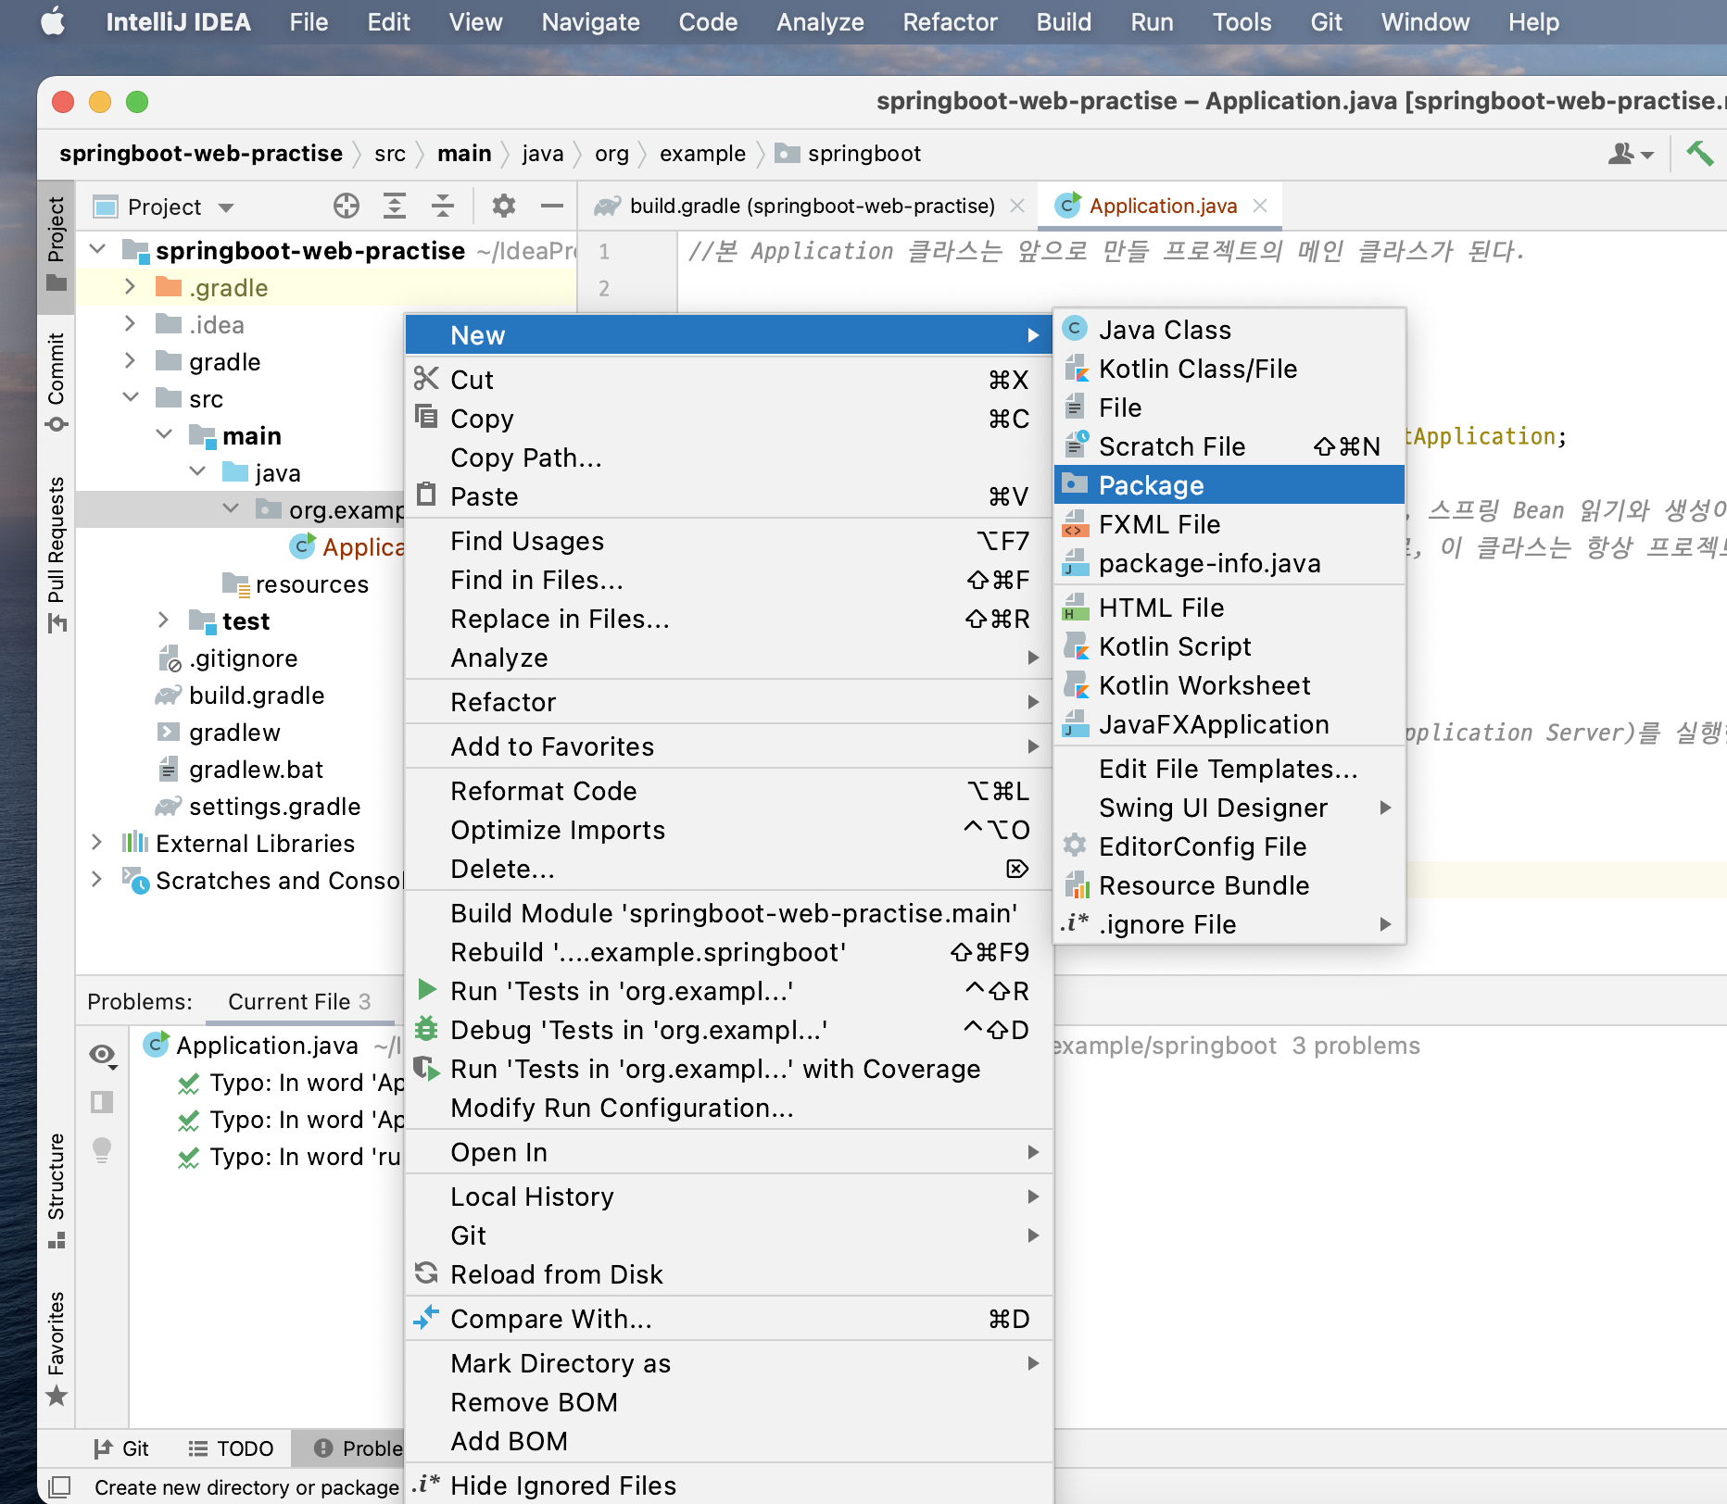Click the Debug bug icon in context menu
The width and height of the screenshot is (1727, 1504).
point(426,1029)
